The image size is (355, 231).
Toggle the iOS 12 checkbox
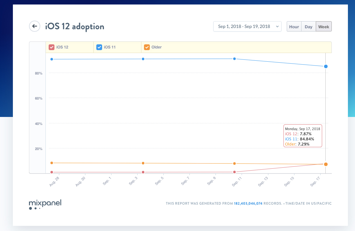click(x=51, y=47)
